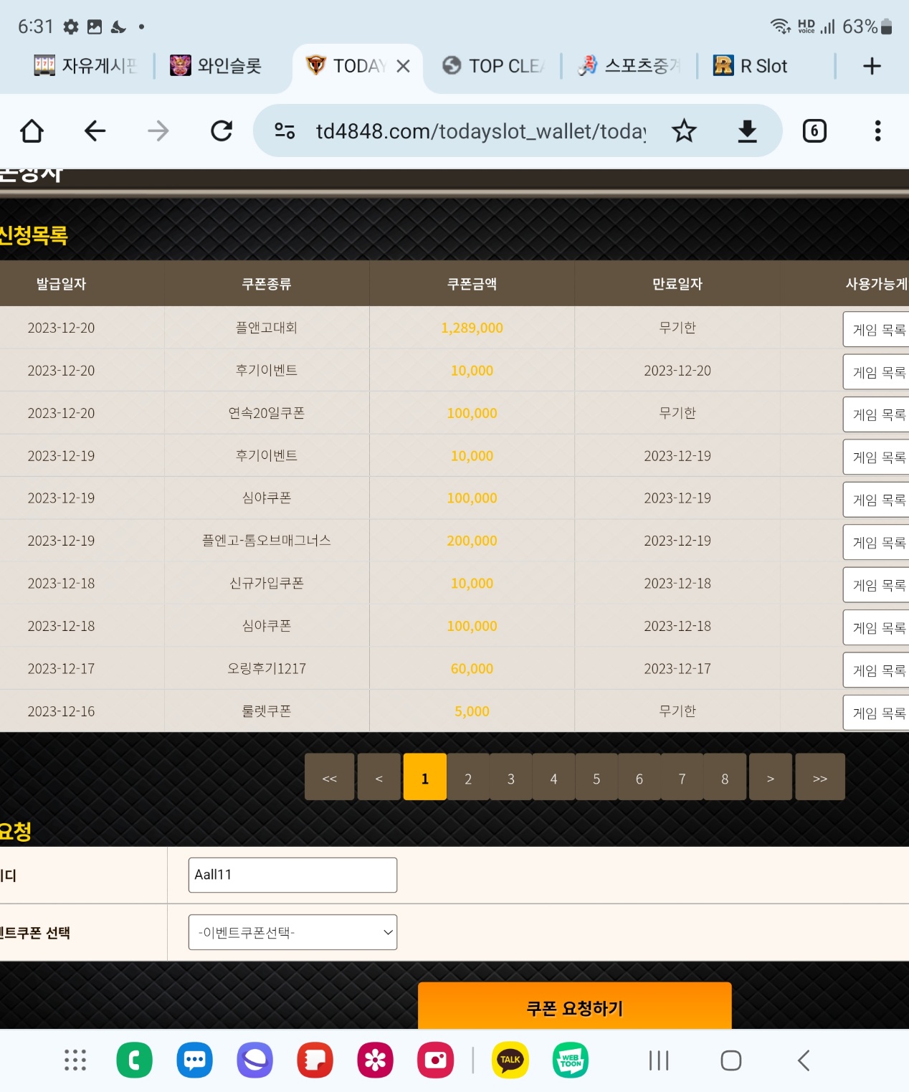909x1092 pixels.
Task: Go to next page with > button
Action: (771, 777)
